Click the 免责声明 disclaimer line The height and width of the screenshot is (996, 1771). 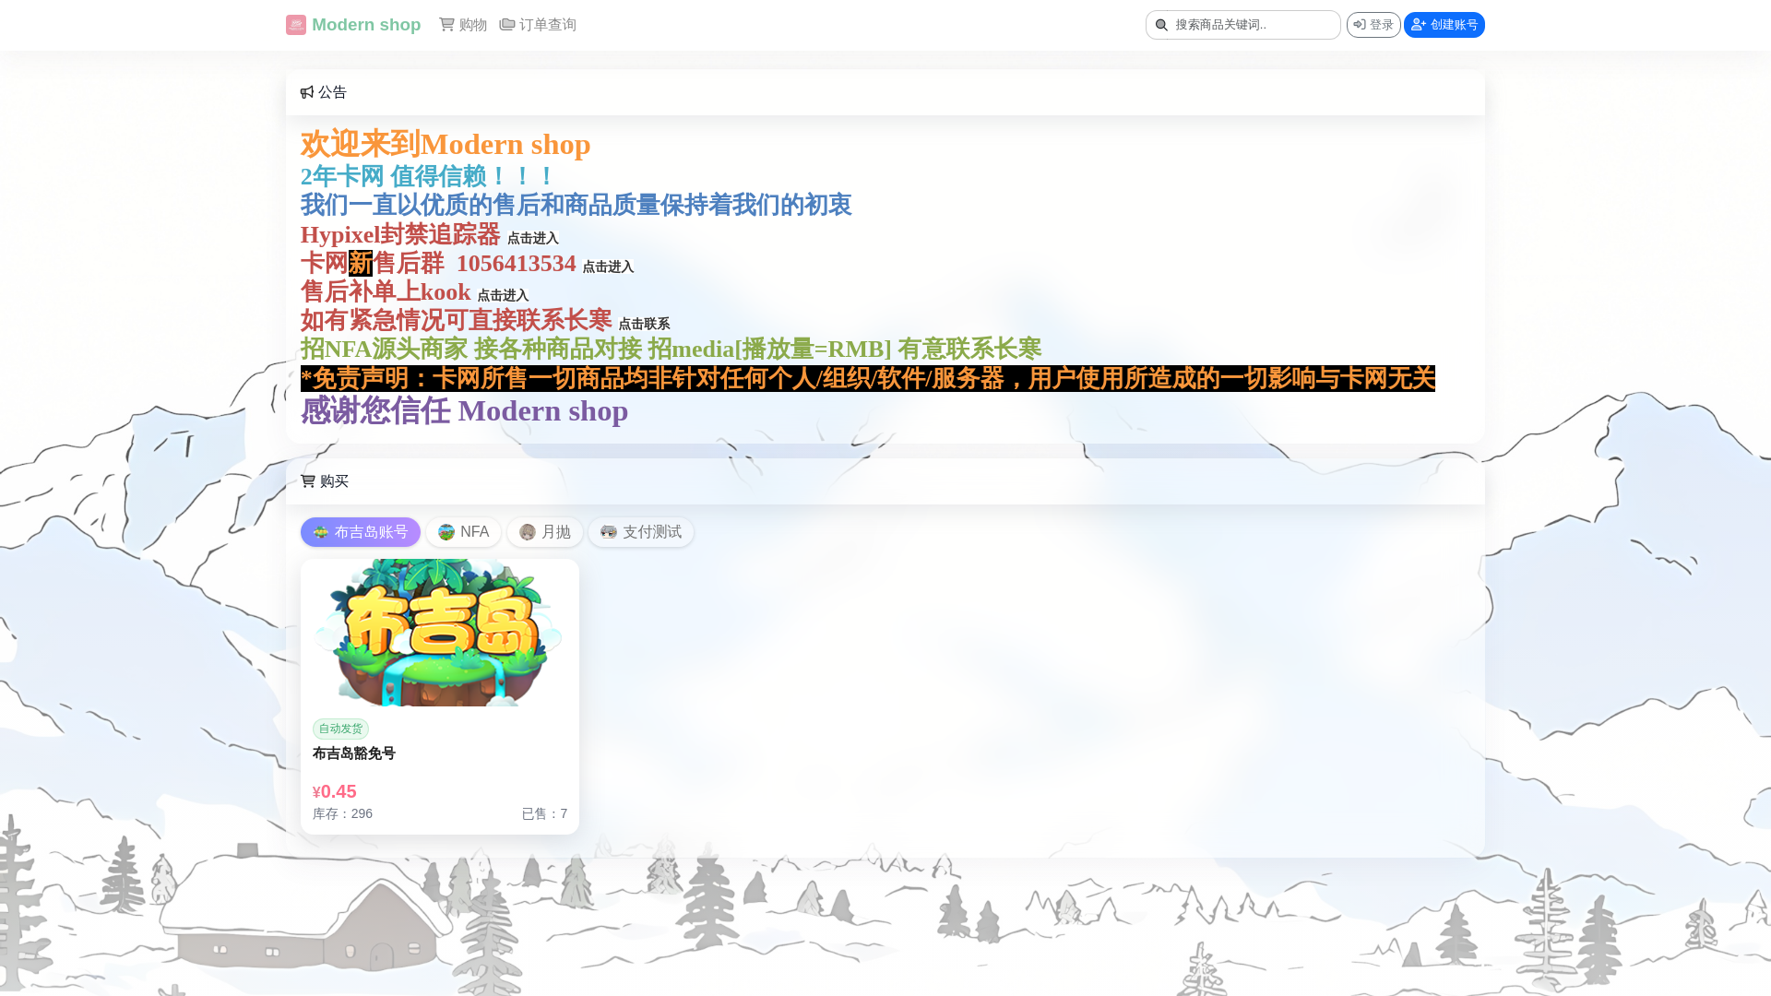pos(868,378)
